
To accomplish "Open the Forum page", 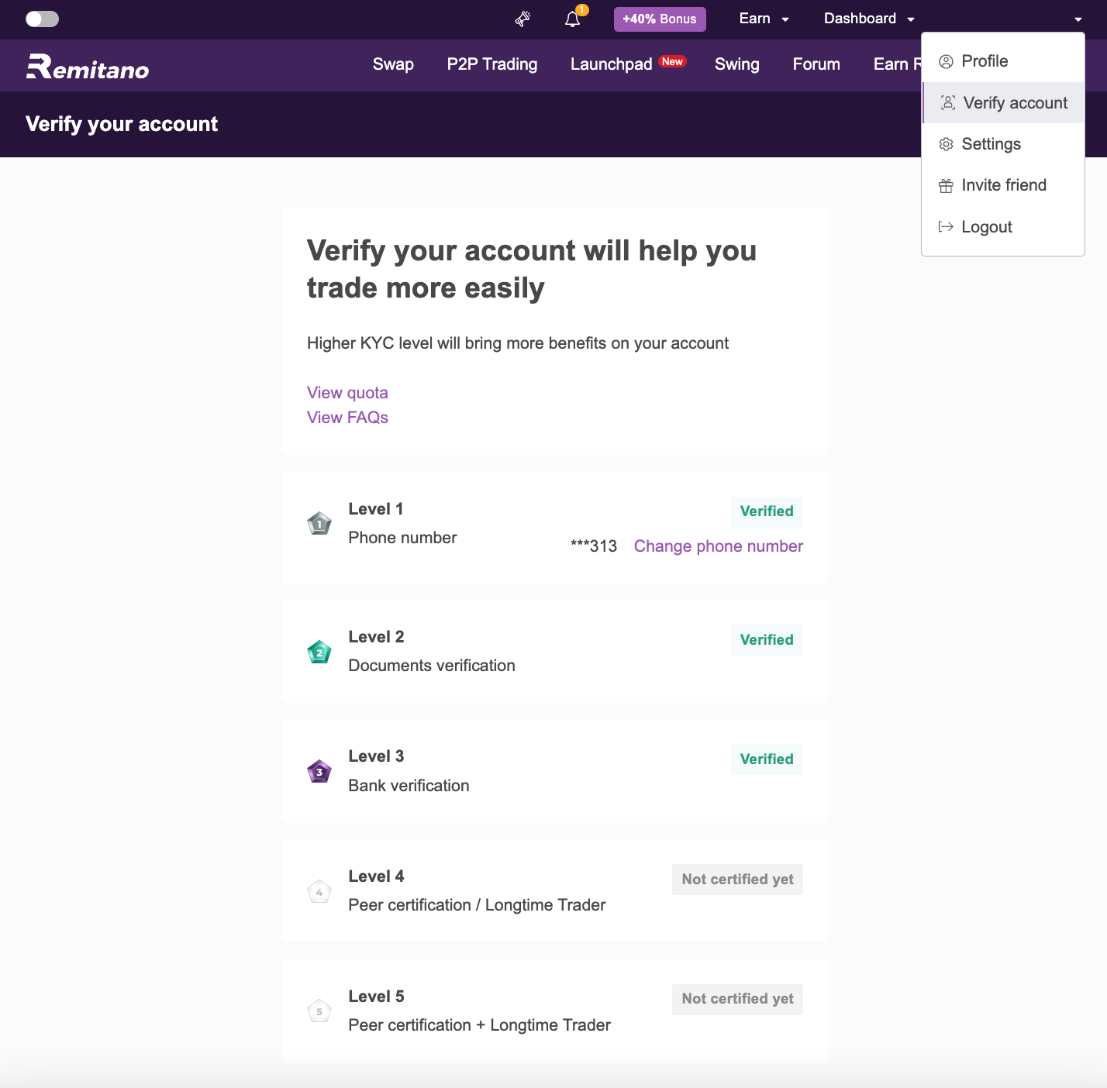I will pos(816,64).
